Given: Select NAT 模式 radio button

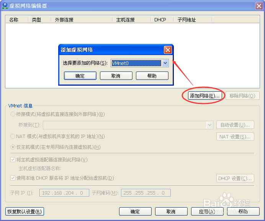Looking at the screenshot, I should pyautogui.click(x=13, y=136).
